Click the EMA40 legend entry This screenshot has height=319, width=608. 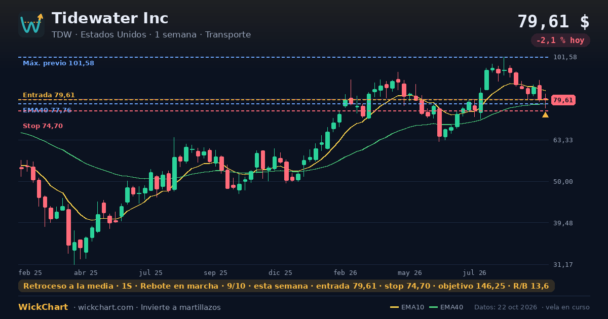pos(446,307)
